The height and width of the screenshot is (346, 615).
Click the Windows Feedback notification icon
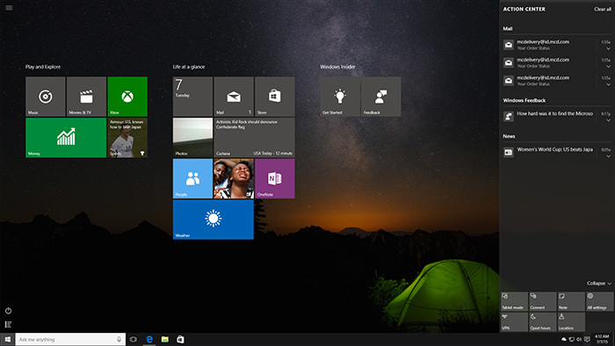coord(509,116)
